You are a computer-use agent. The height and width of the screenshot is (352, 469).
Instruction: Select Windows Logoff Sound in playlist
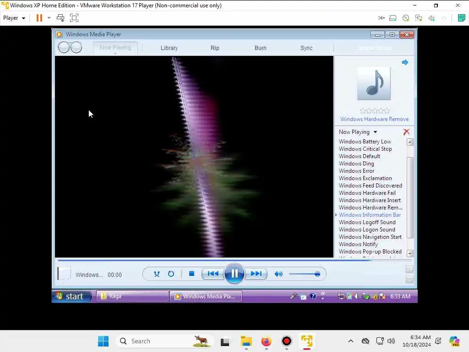point(367,222)
